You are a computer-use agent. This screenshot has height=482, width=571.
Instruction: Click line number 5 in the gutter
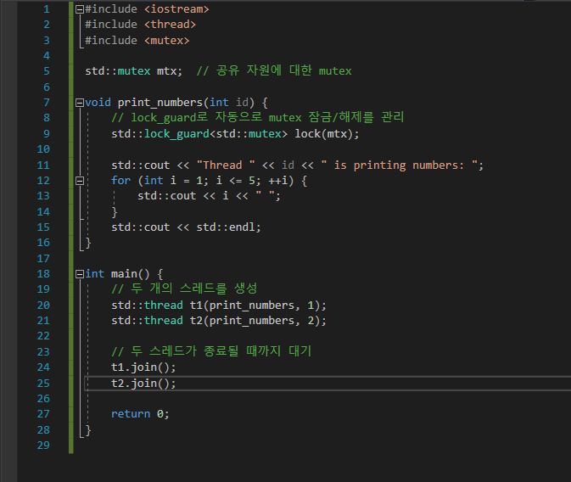tap(47, 71)
